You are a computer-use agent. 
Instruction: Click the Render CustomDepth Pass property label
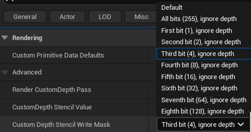52,90
